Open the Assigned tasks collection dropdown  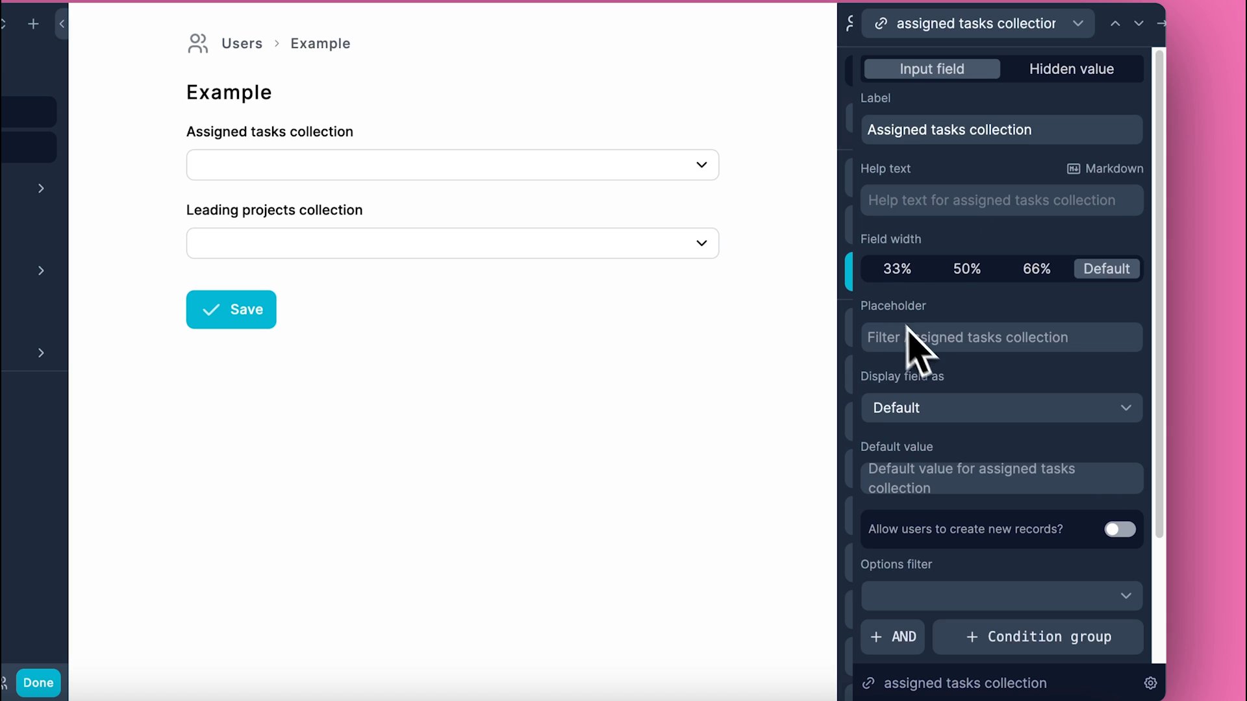pos(452,165)
